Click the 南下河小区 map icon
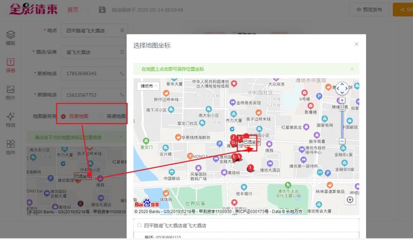Screen dimensions: 413x240 pyautogui.click(x=171, y=109)
